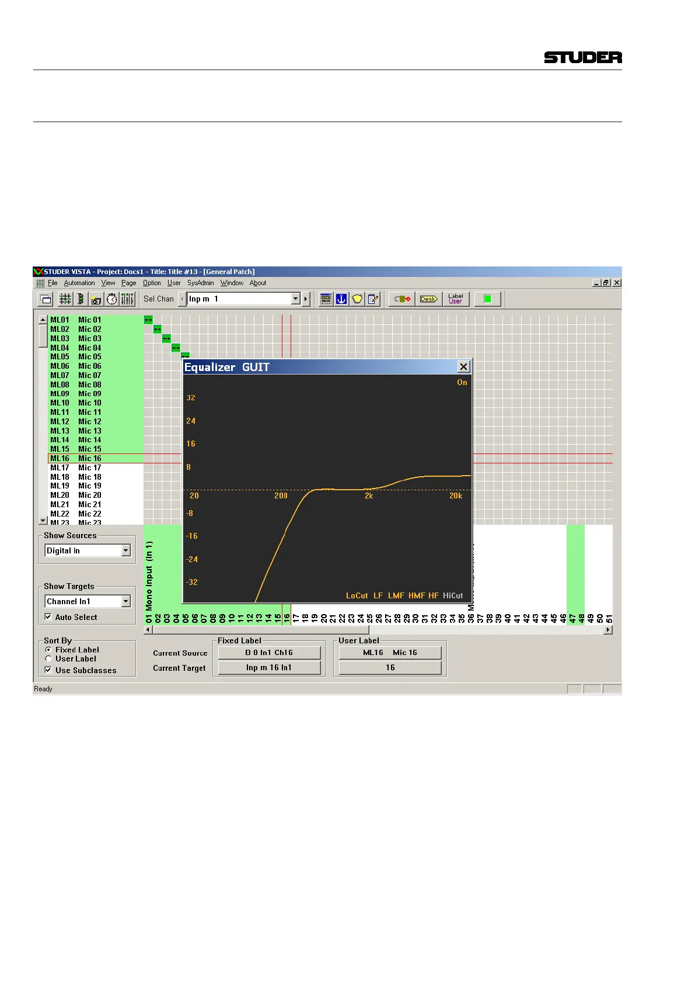
Task: Open the Sel Chan dropdown arrow
Action: pos(296,299)
